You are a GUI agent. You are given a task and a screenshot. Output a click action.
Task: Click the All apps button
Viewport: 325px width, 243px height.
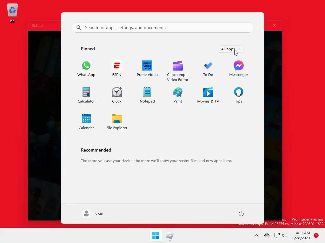[231, 49]
